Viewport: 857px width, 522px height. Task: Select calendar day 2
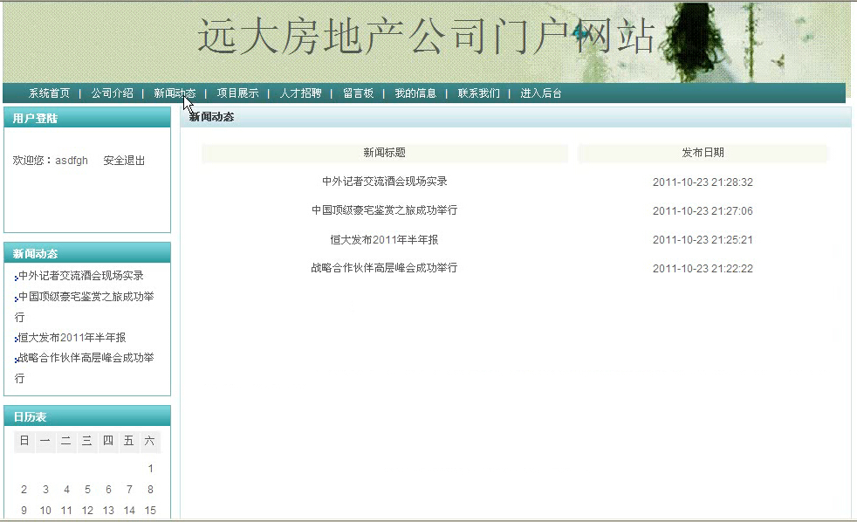[x=24, y=489]
